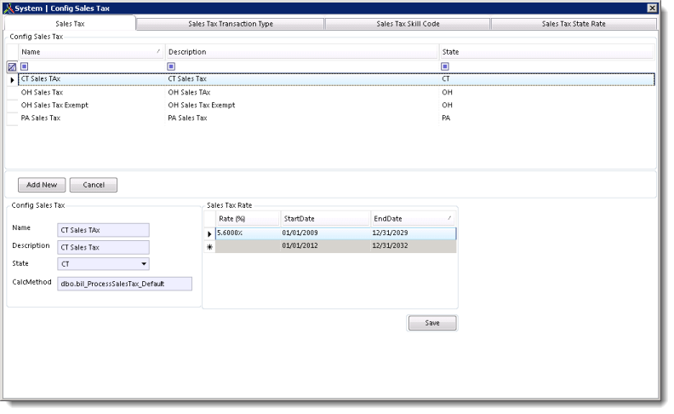674x414 pixels.
Task: Click the CalcMethod input field
Action: tap(124, 283)
